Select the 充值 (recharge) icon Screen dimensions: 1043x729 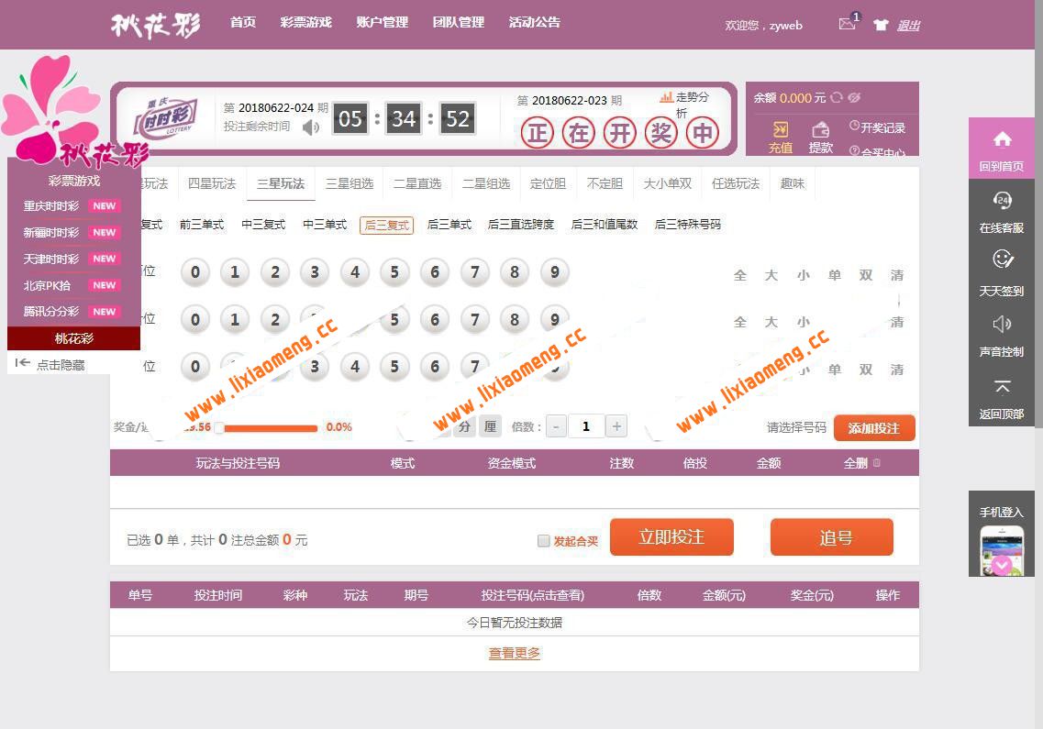pos(781,129)
